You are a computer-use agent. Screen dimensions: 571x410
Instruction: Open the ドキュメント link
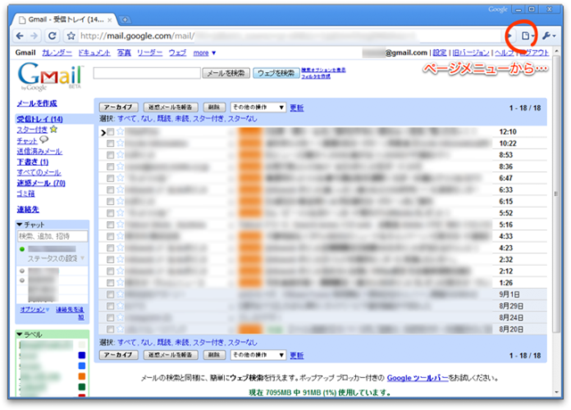click(x=95, y=53)
